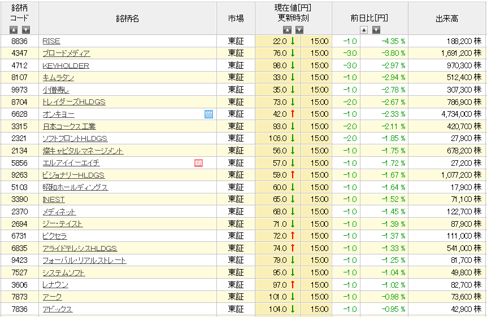Open ジー・テイスト stock link
Viewport: 487px width, 317px height.
coord(63,224)
